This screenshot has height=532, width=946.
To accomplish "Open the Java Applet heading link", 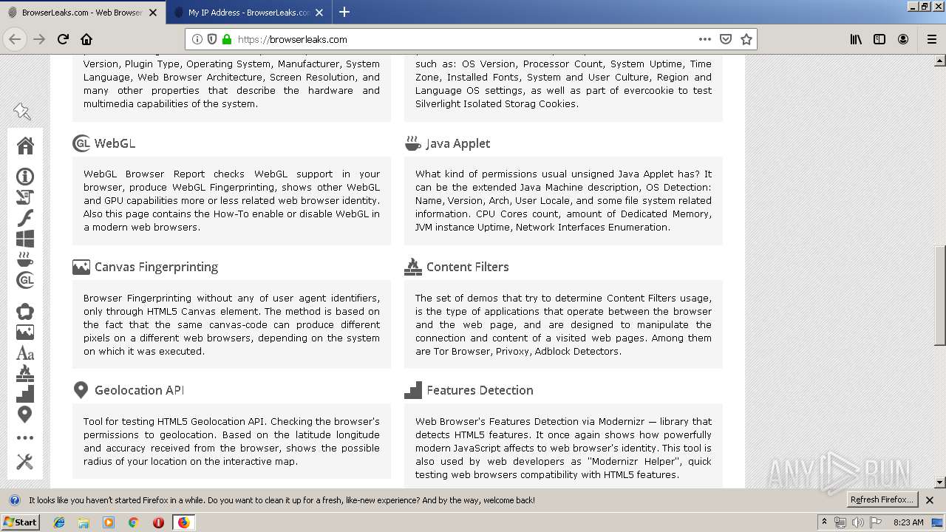I will click(458, 143).
